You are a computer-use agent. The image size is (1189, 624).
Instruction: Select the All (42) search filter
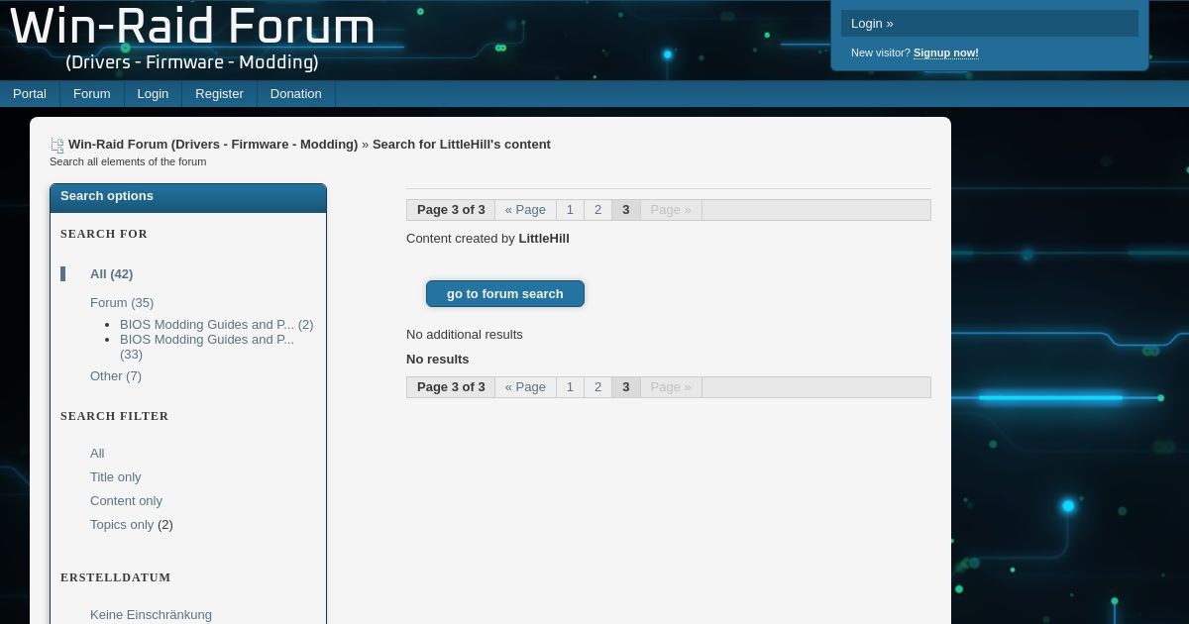[111, 273]
